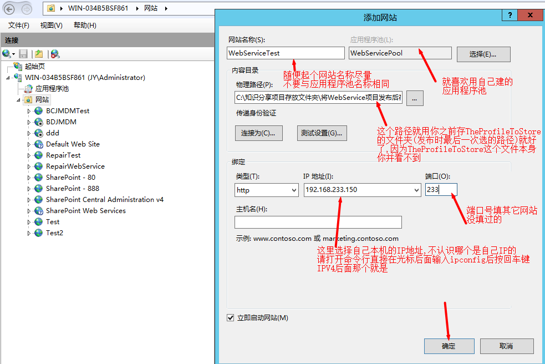Screen dimensions: 545x364
Task: Click the 物理路径 input field
Action: pyautogui.click(x=318, y=98)
